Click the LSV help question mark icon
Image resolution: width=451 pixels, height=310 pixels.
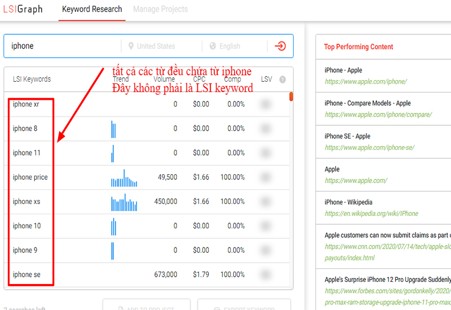point(282,79)
